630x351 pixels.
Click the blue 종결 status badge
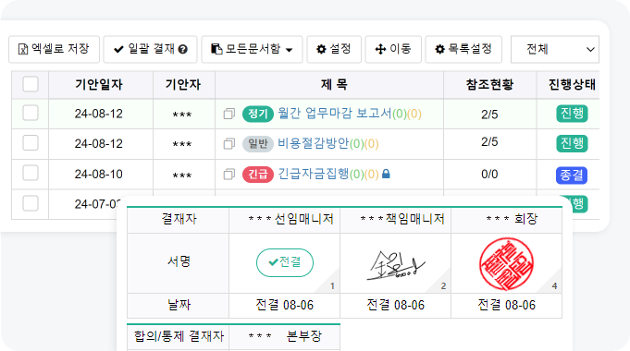pos(572,175)
